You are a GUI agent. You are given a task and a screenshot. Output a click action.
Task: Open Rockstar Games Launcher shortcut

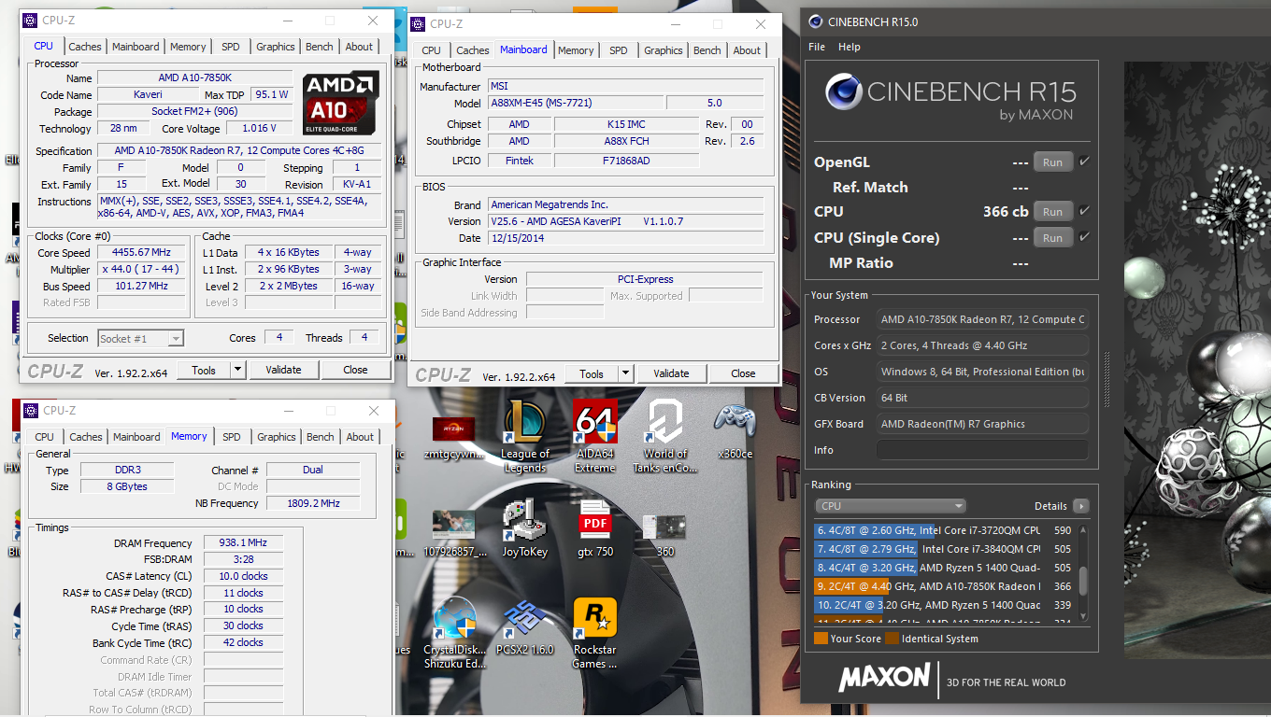(595, 632)
